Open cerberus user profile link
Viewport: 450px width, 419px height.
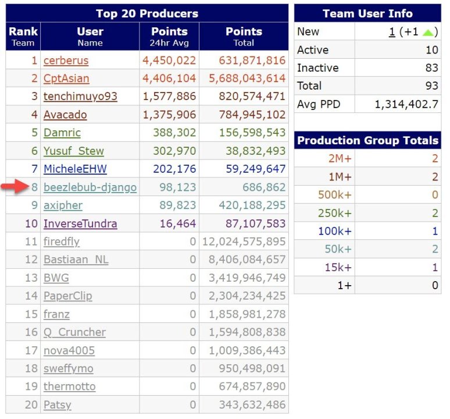click(x=66, y=60)
